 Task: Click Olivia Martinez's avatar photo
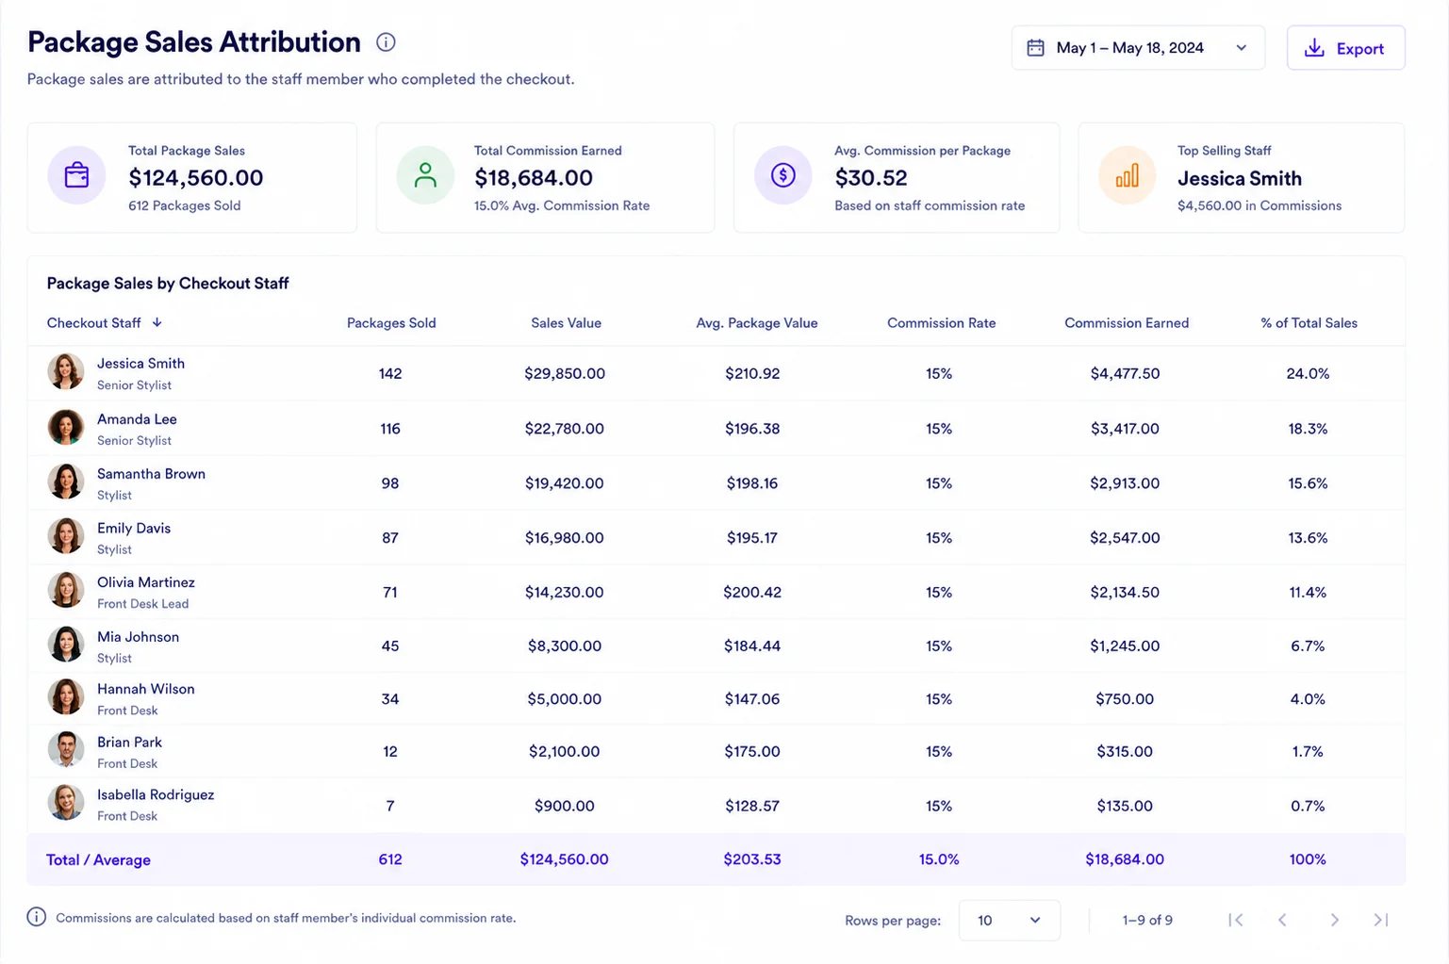click(66, 591)
